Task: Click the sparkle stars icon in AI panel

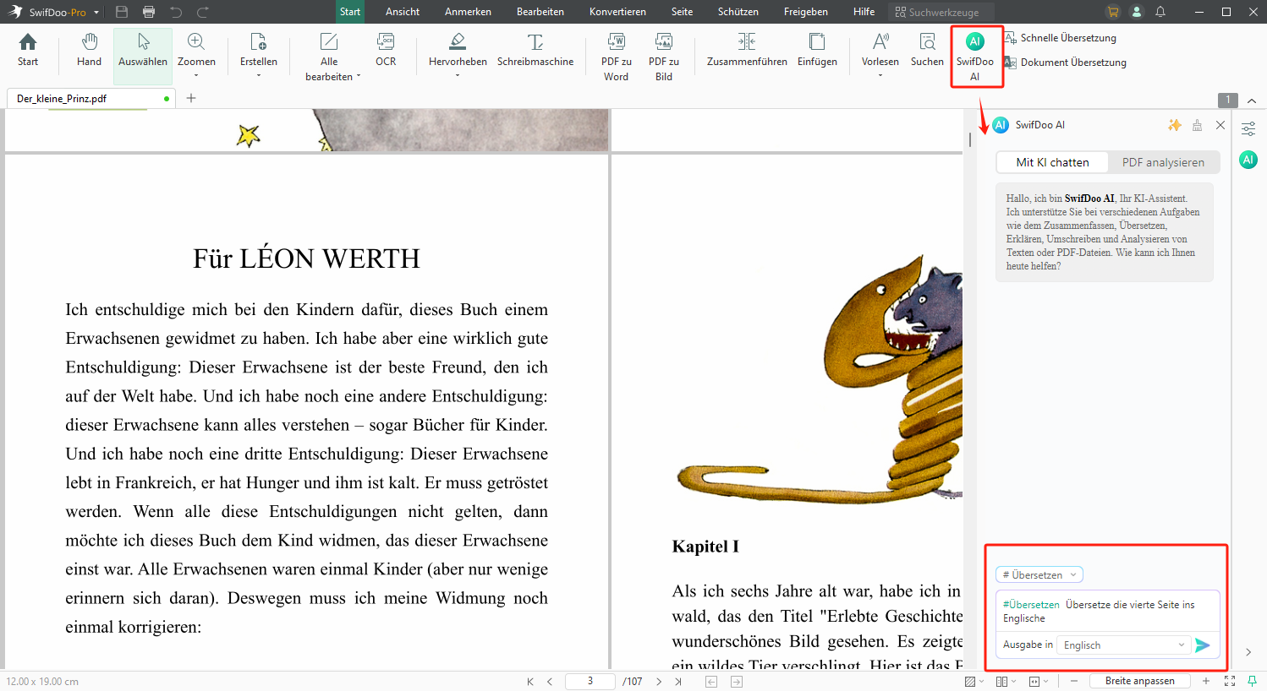Action: click(1175, 125)
